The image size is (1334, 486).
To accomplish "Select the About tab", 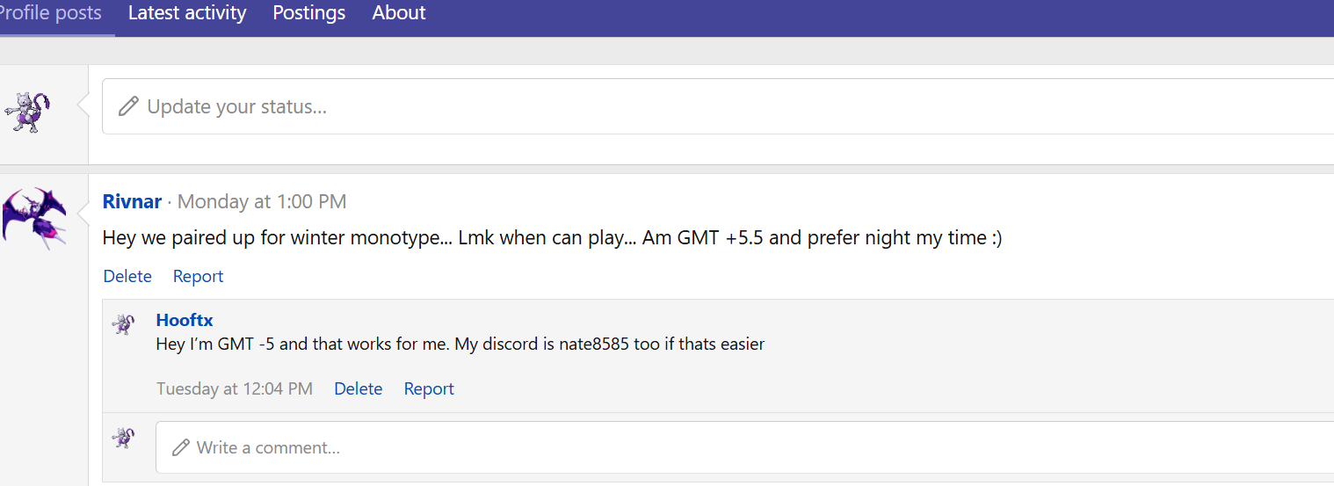I will pyautogui.click(x=399, y=13).
